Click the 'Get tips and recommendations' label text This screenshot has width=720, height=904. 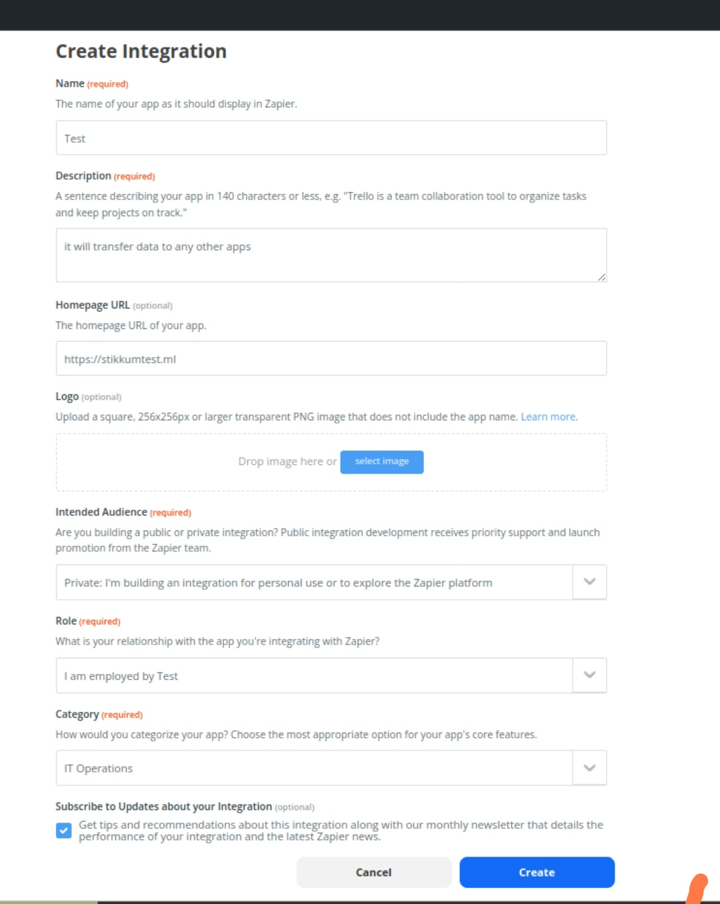tap(340, 831)
